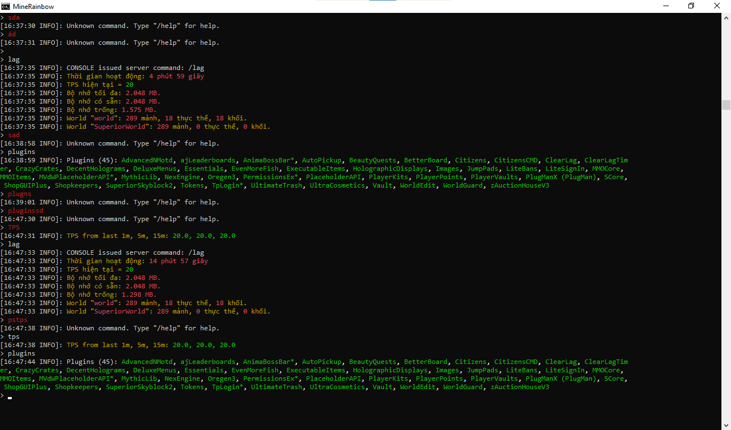
Task: Click the red "plugns" command entry
Action: pos(20,194)
